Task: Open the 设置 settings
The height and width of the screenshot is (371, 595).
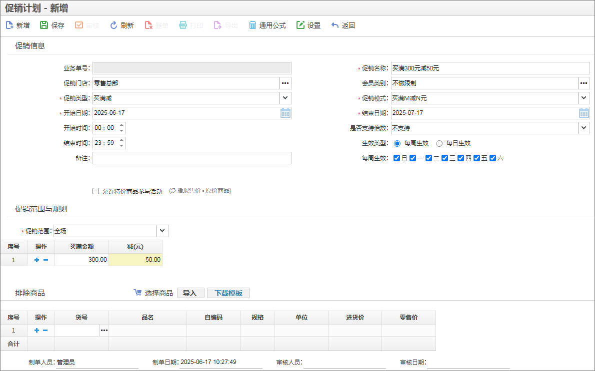Action: [x=308, y=25]
